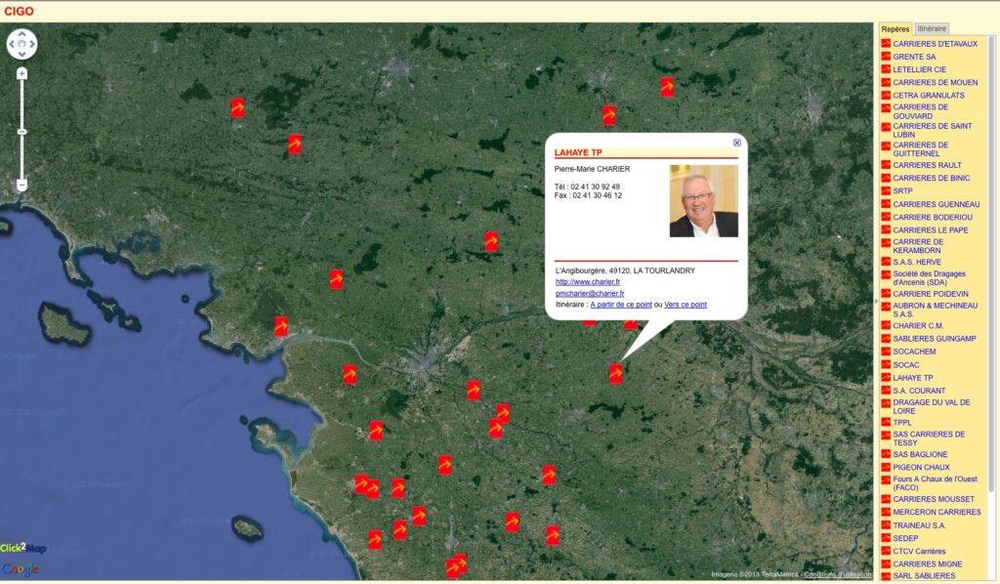Viewport: 1000px width, 584px height.
Task: Click the marker icon beside CHARIER C.M.
Action: click(x=885, y=325)
